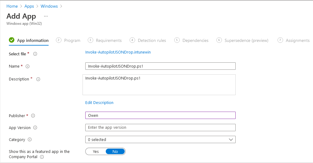The width and height of the screenshot is (313, 163).
Task: Open the ellipsis menu beside Add App
Action: coord(46,16)
